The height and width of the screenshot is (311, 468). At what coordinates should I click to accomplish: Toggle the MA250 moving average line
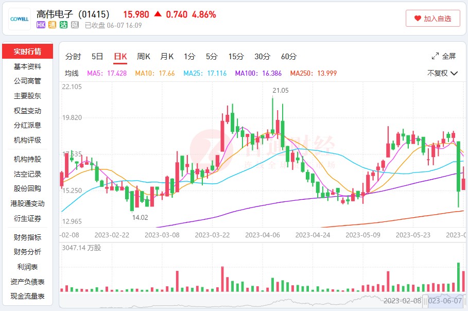click(x=313, y=73)
